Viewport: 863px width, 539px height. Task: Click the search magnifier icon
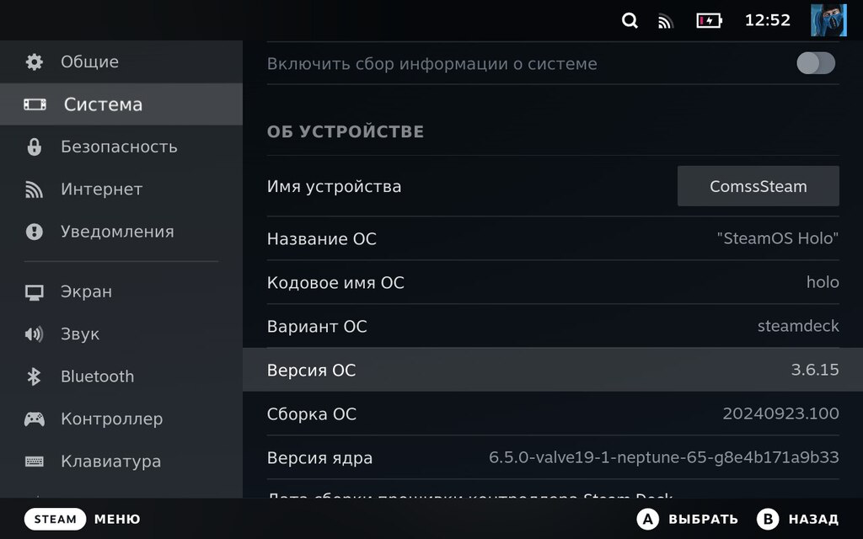630,20
